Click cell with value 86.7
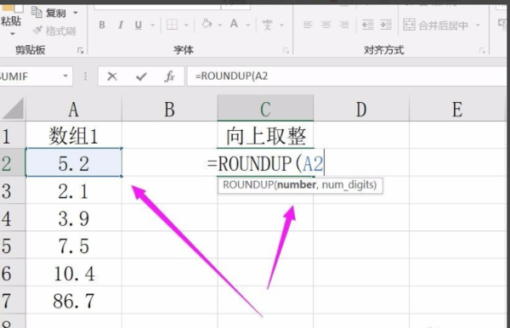510x328 pixels. click(x=73, y=300)
